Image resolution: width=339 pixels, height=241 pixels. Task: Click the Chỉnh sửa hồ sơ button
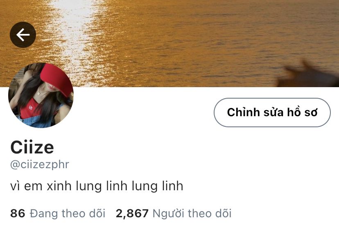pyautogui.click(x=272, y=113)
